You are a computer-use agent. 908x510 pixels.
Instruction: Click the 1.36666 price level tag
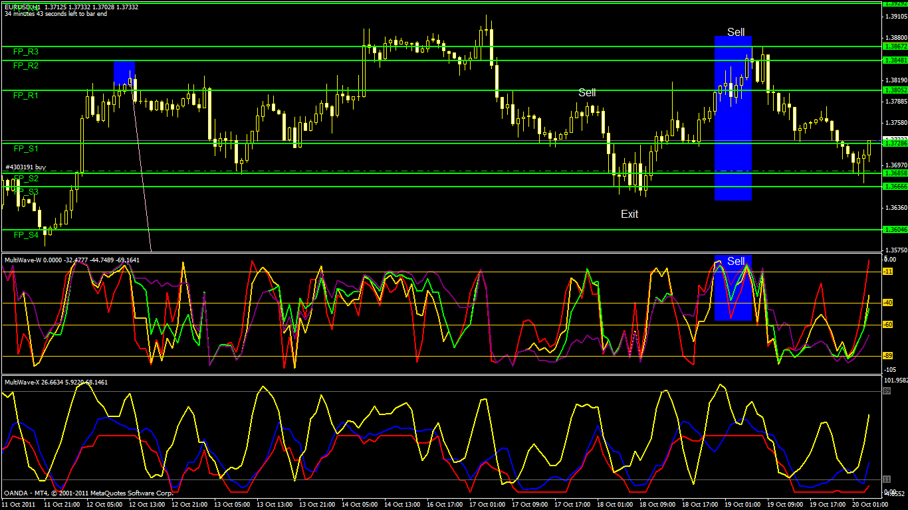[895, 186]
